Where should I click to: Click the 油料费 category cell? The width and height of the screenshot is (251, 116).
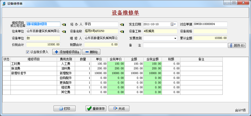[x=66, y=68]
